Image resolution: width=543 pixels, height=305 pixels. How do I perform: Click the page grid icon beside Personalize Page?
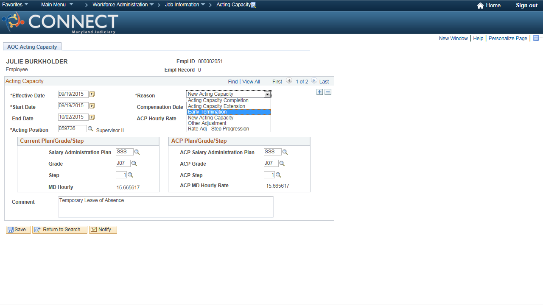(x=536, y=38)
